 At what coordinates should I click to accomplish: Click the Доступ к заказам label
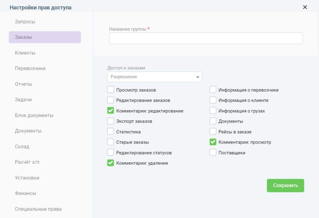click(126, 68)
